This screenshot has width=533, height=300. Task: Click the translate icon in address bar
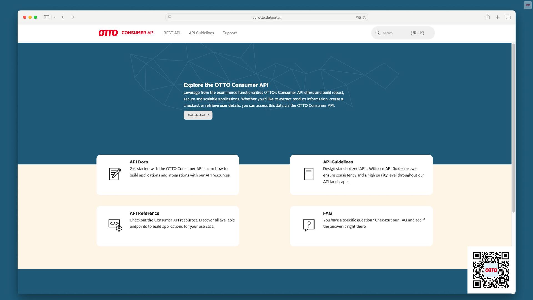pos(358,17)
